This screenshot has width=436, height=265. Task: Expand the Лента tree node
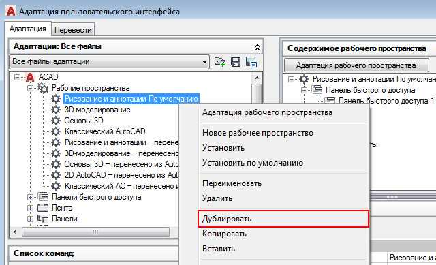pos(30,208)
